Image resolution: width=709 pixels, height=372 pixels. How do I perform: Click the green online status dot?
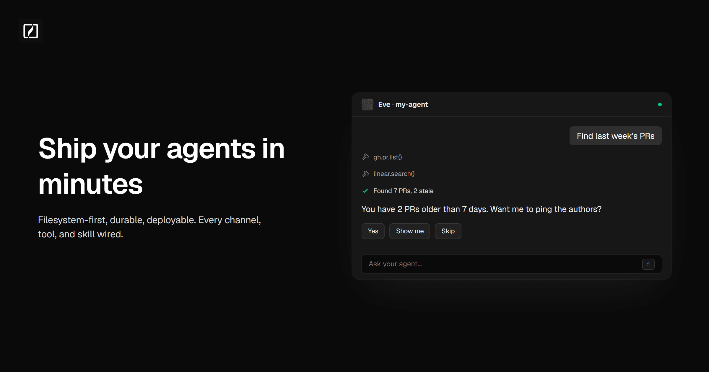point(660,105)
